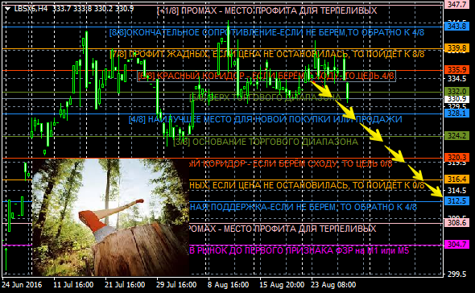Click the LBSX6,H4 symbol and OHLC readout
Screen dimensions: 475x293
74,9
